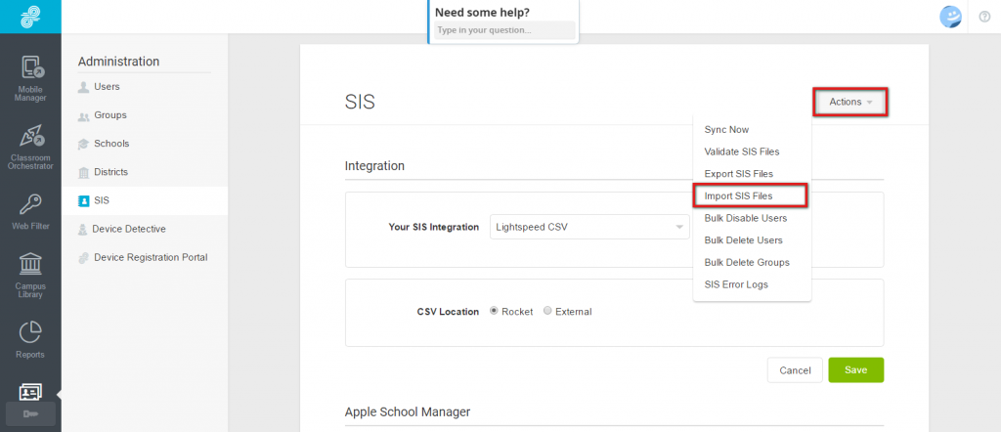
Task: Click the green Save button
Action: 856,370
